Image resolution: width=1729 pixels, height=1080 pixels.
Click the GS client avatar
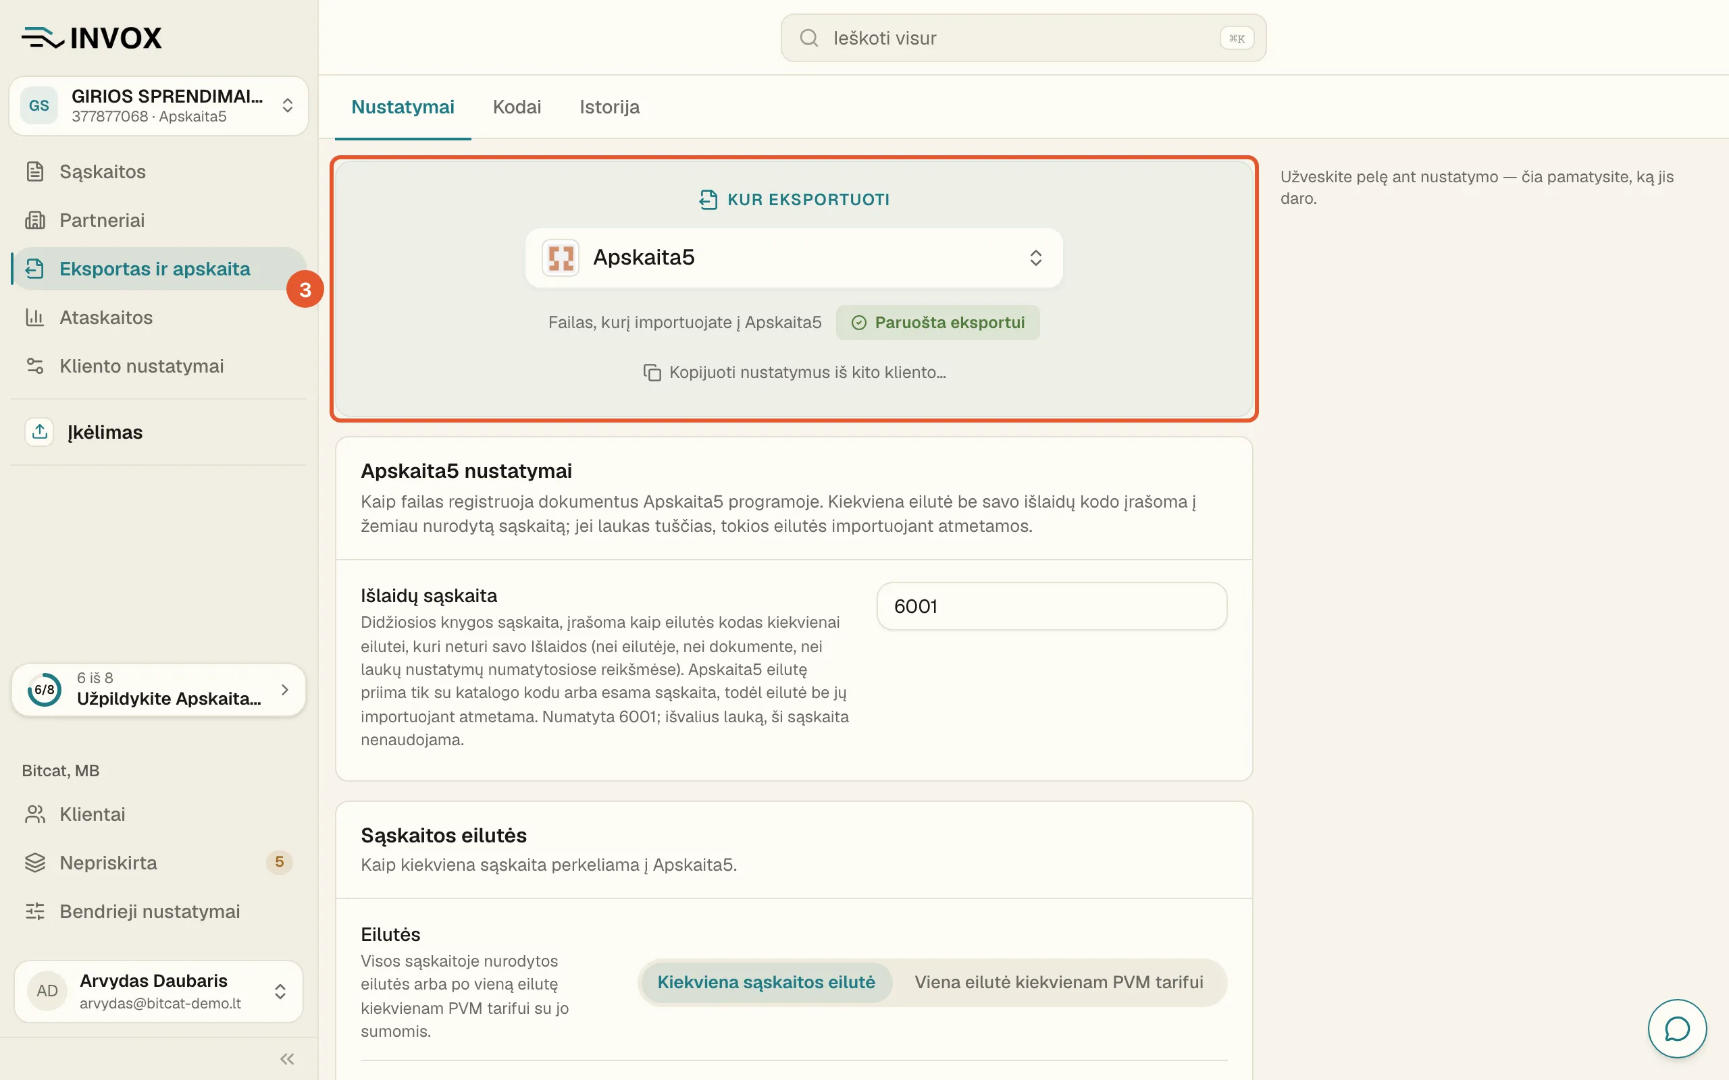39,106
